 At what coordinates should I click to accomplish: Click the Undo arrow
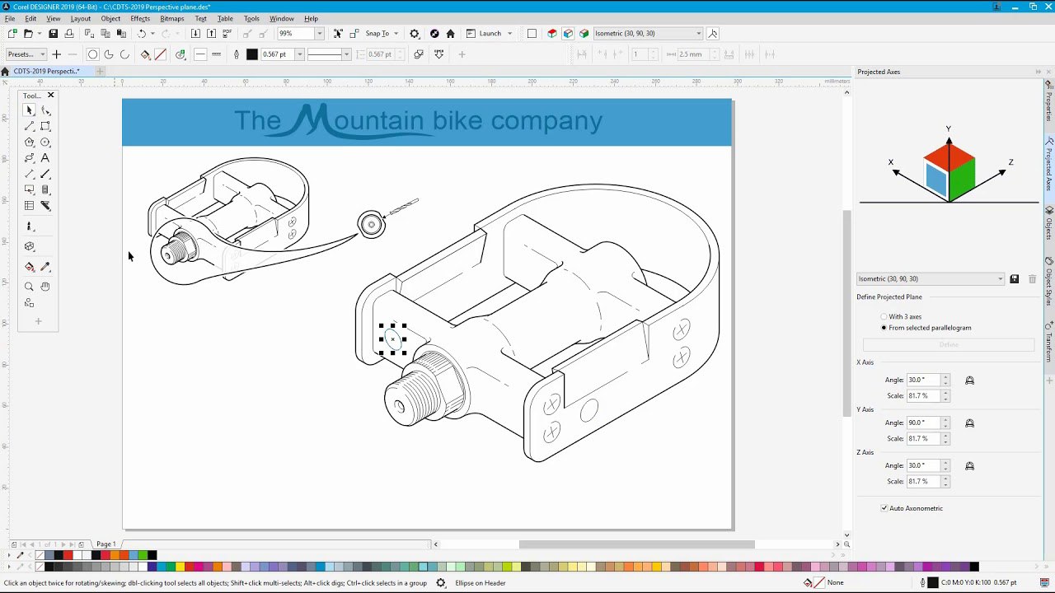click(x=142, y=34)
